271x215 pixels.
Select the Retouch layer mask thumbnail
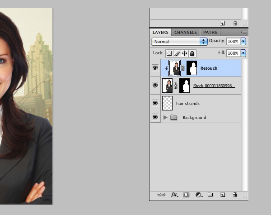pyautogui.click(x=192, y=68)
